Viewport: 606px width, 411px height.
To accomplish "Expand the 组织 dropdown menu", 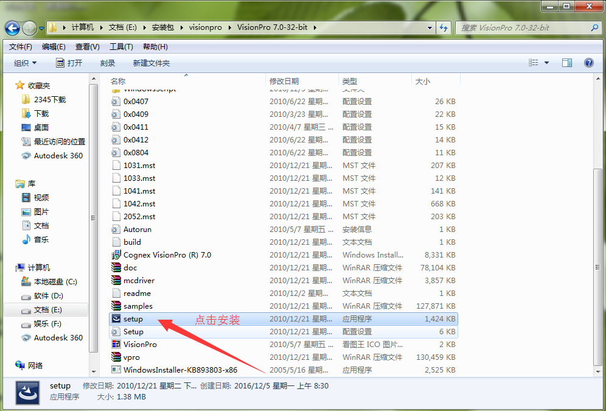I will pyautogui.click(x=26, y=63).
